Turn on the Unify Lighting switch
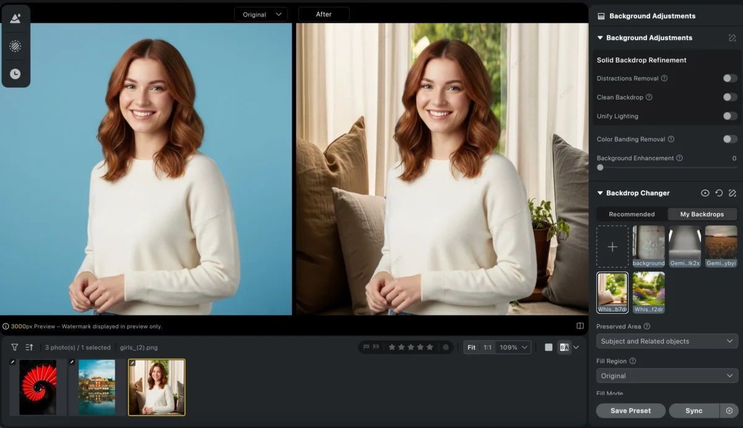This screenshot has width=743, height=428. tap(730, 116)
